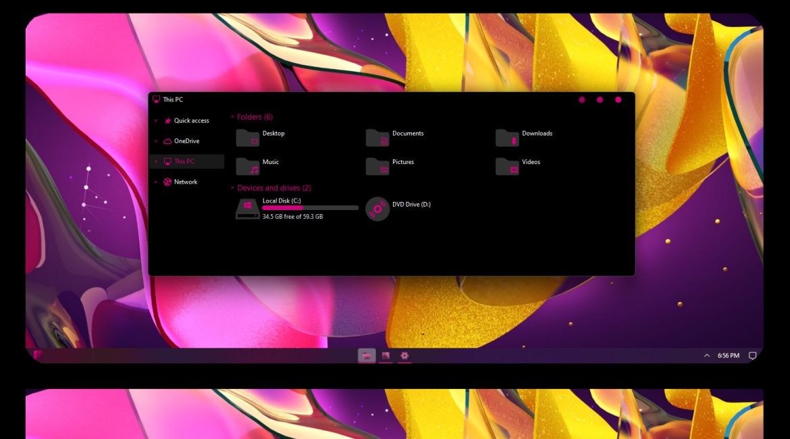Click the Local Disk (C:) label
Screen dimensions: 790x439
coord(282,201)
